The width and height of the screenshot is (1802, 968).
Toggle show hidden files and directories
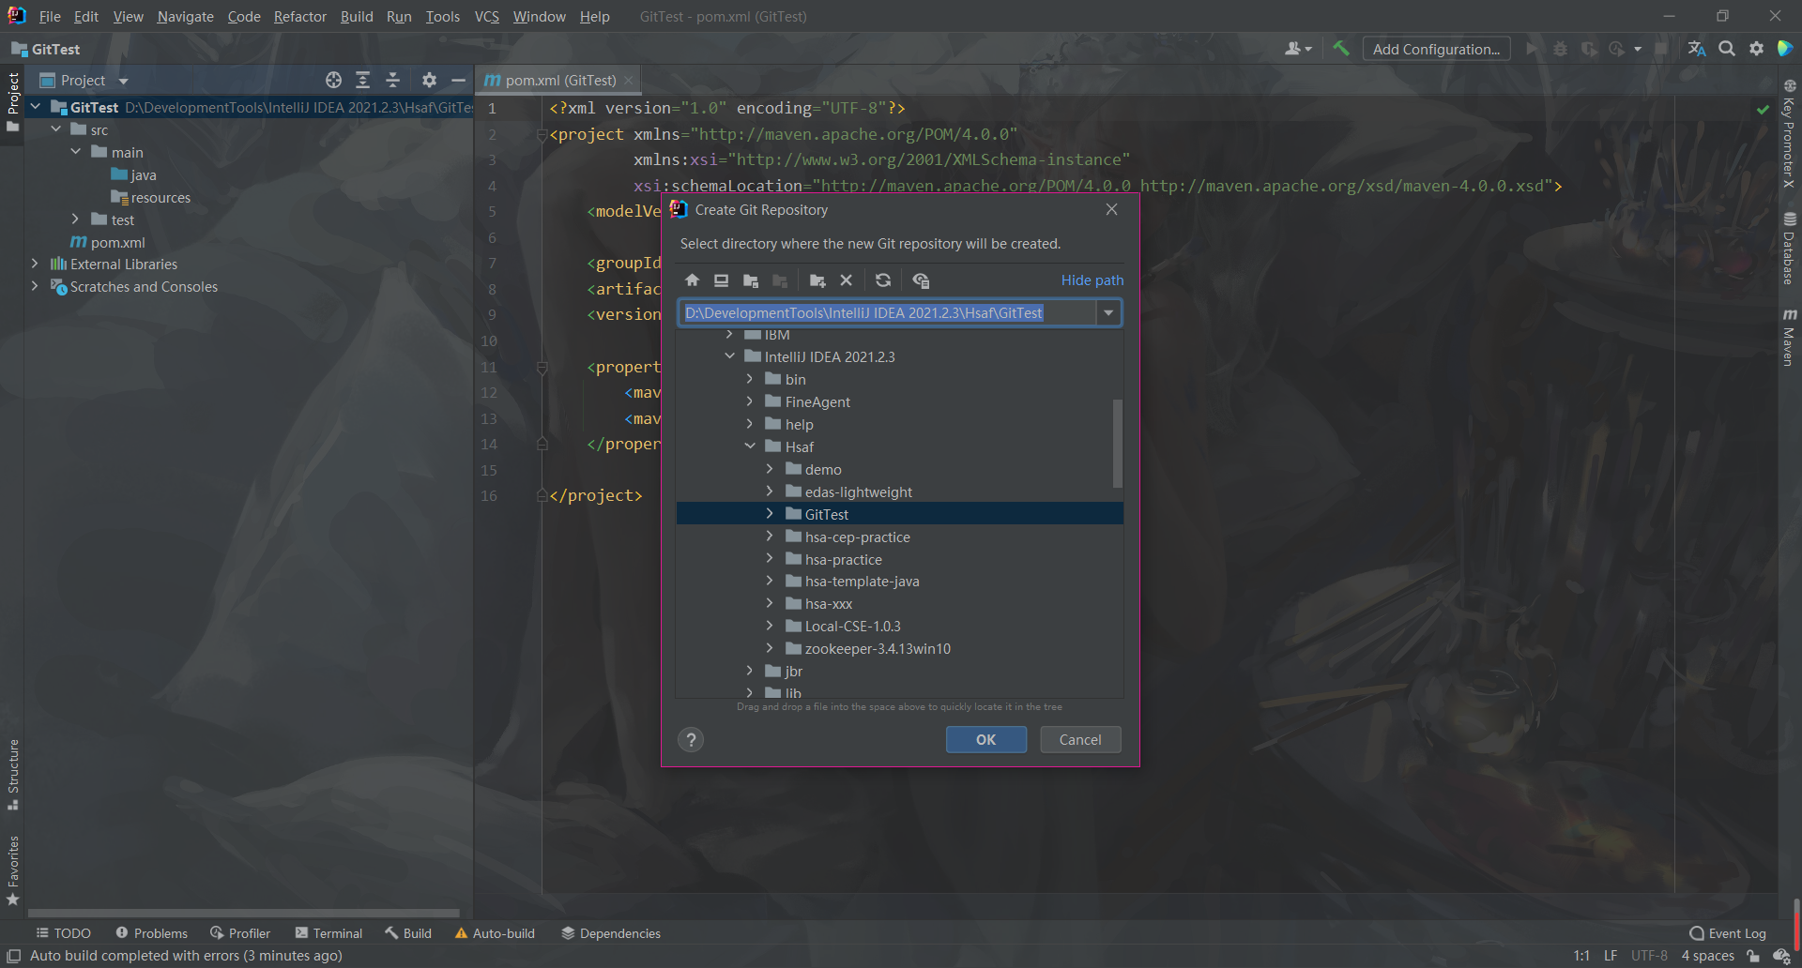(x=921, y=280)
